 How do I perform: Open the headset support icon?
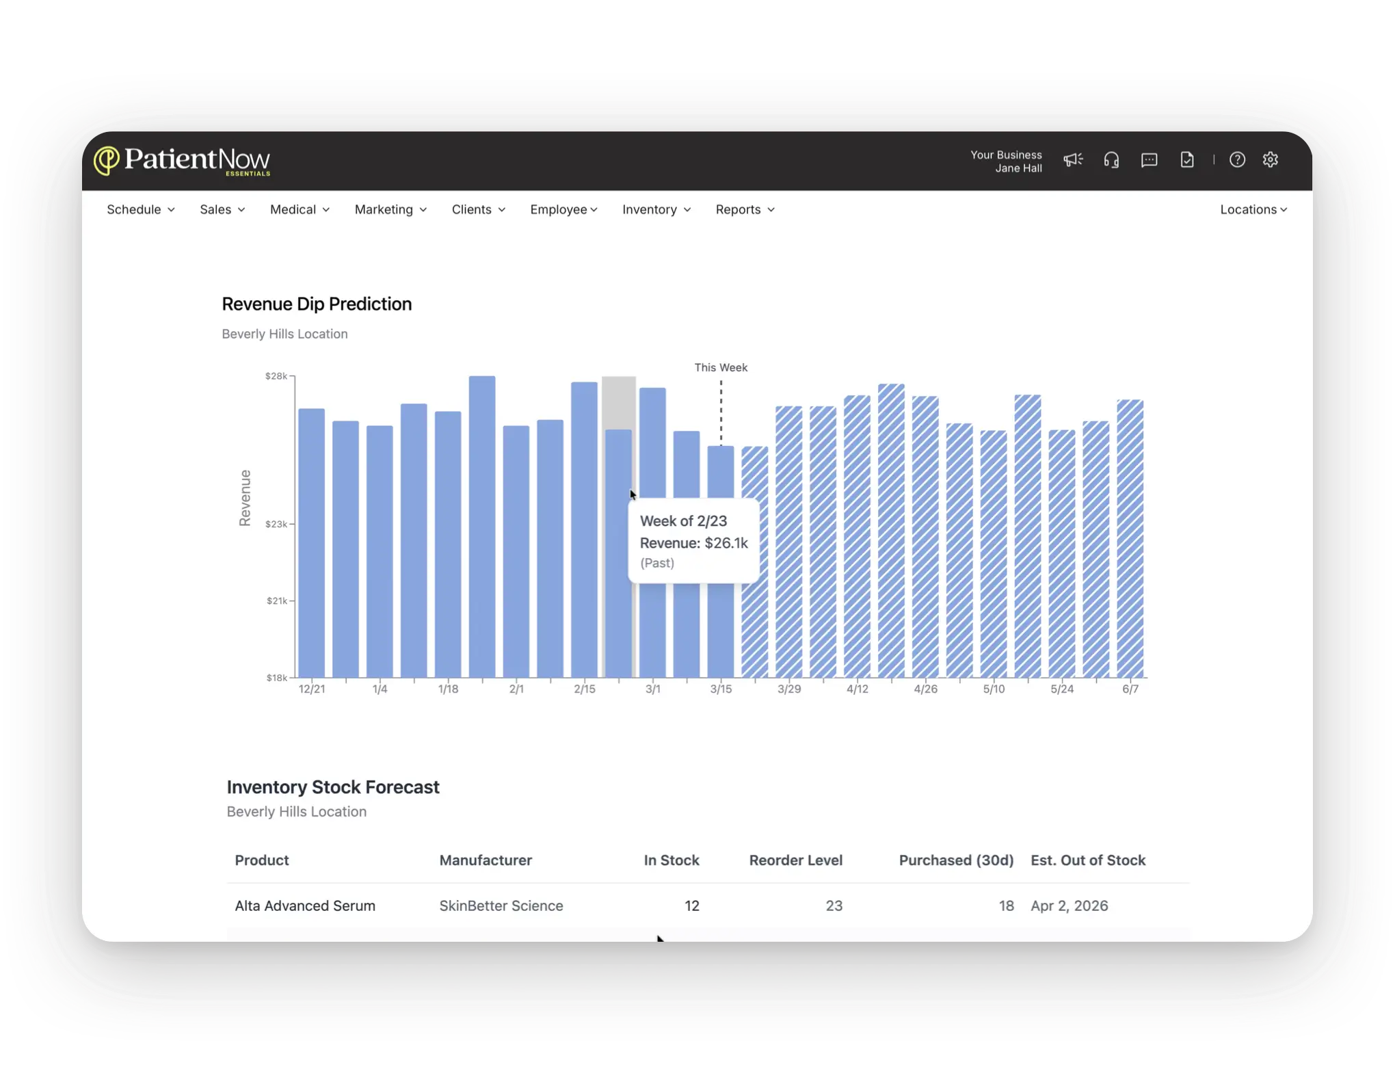[1111, 160]
